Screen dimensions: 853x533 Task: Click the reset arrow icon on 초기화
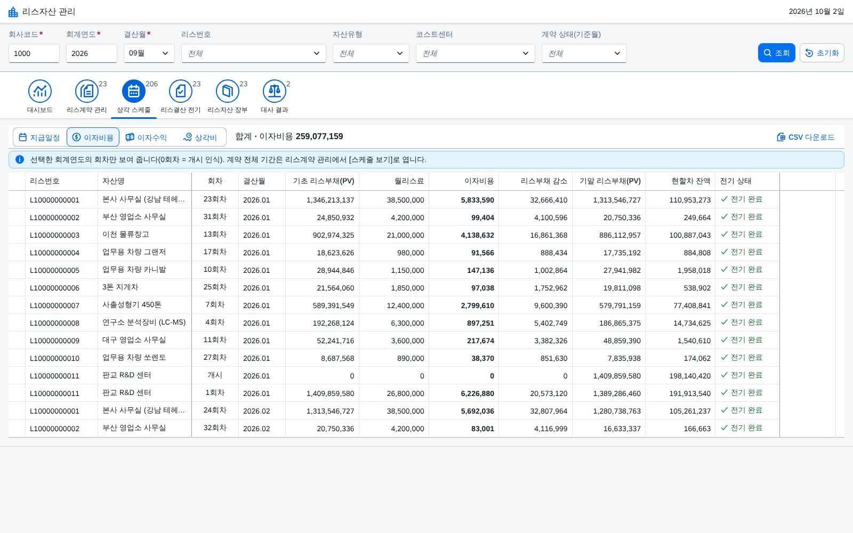(x=809, y=53)
